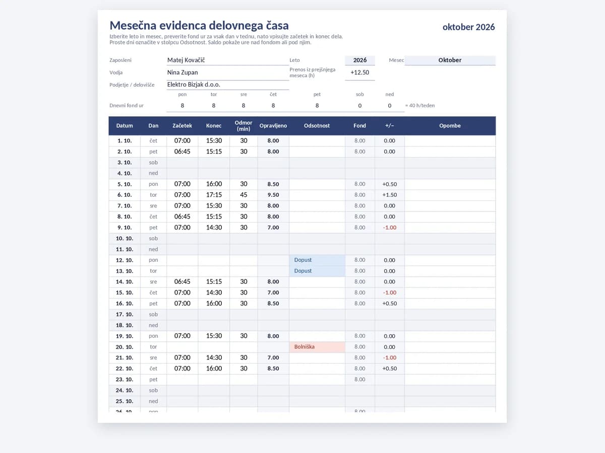Image resolution: width=605 pixels, height=453 pixels.
Task: Click the Odsotnost column header
Action: click(317, 126)
